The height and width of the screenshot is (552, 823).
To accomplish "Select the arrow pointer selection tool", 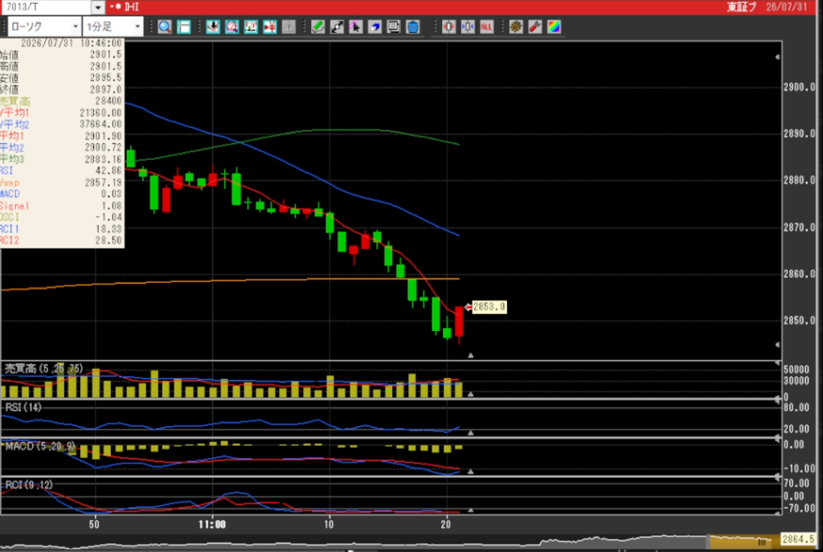I will 355,27.
